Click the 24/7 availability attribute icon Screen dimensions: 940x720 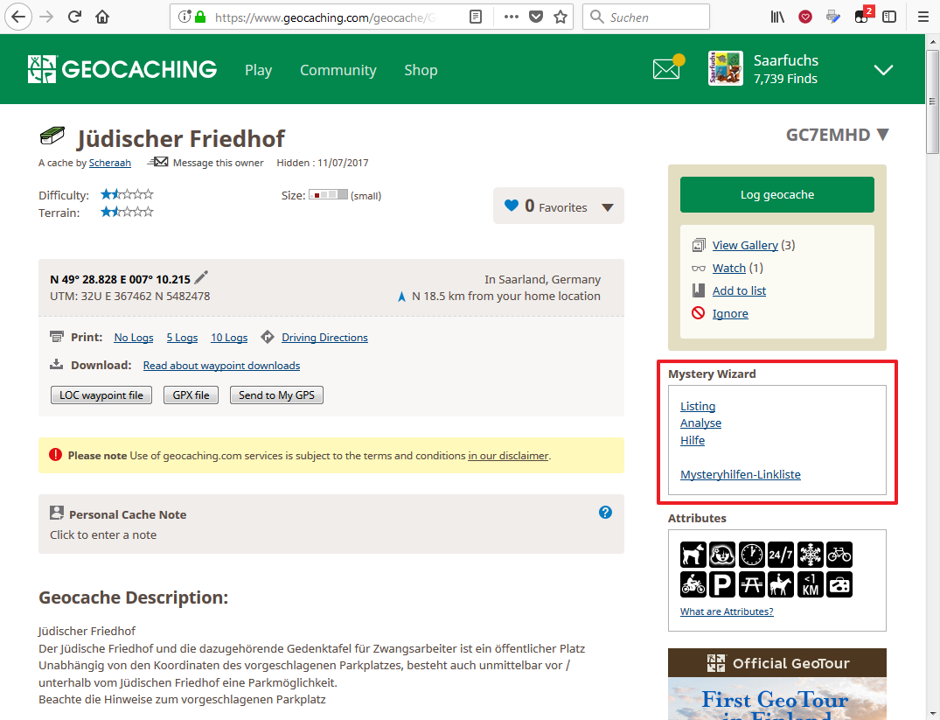coord(781,555)
